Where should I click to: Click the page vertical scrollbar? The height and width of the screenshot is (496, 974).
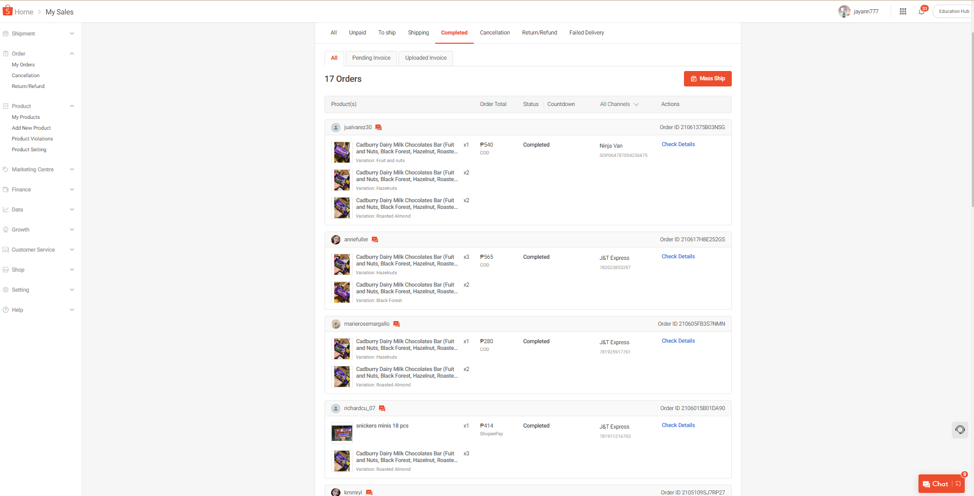972,118
